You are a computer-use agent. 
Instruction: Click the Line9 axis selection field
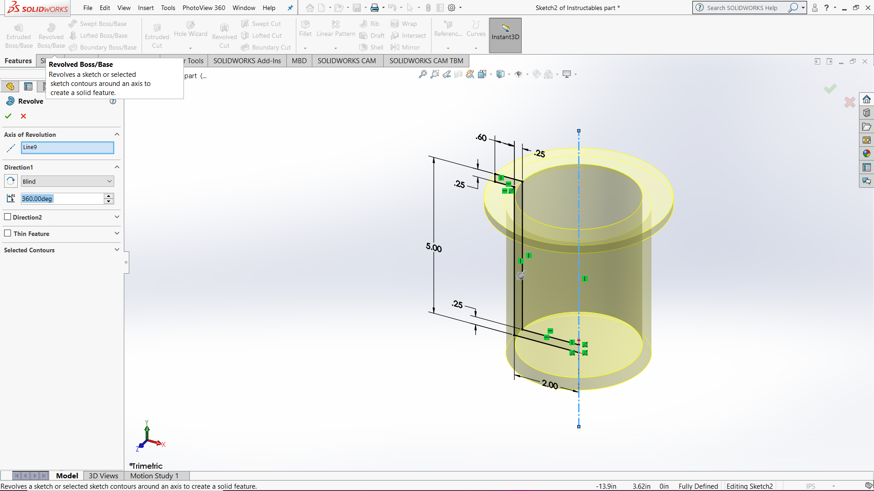pos(67,147)
